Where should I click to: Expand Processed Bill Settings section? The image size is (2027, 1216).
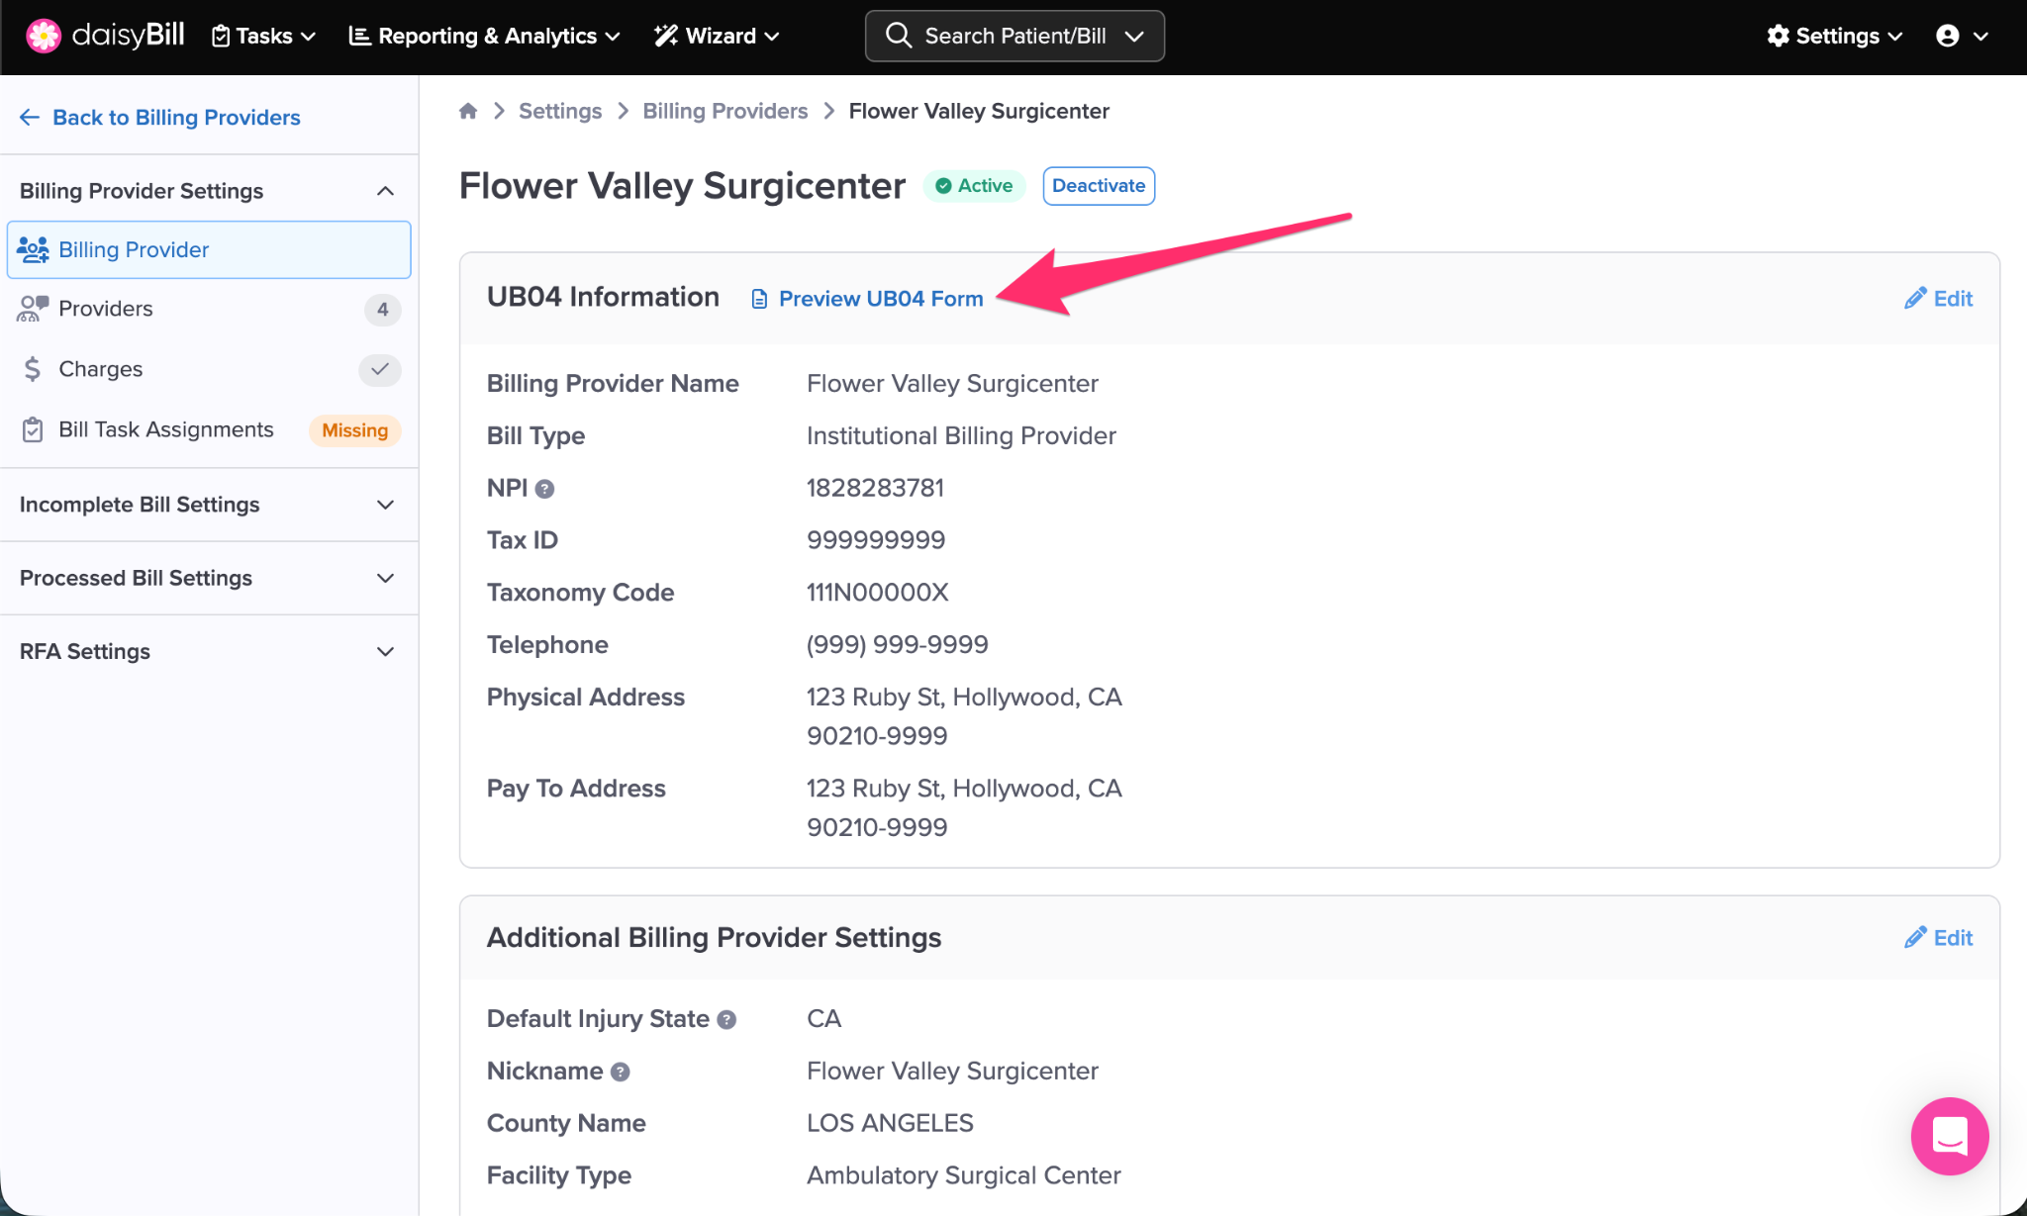point(385,578)
